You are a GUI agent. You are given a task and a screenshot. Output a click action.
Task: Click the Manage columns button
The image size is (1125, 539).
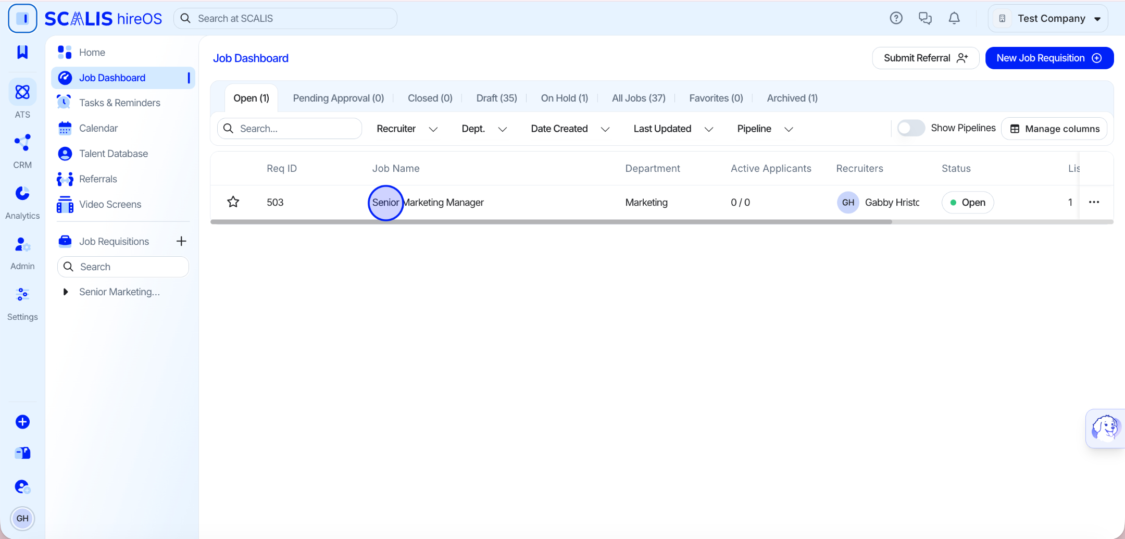[1054, 129]
